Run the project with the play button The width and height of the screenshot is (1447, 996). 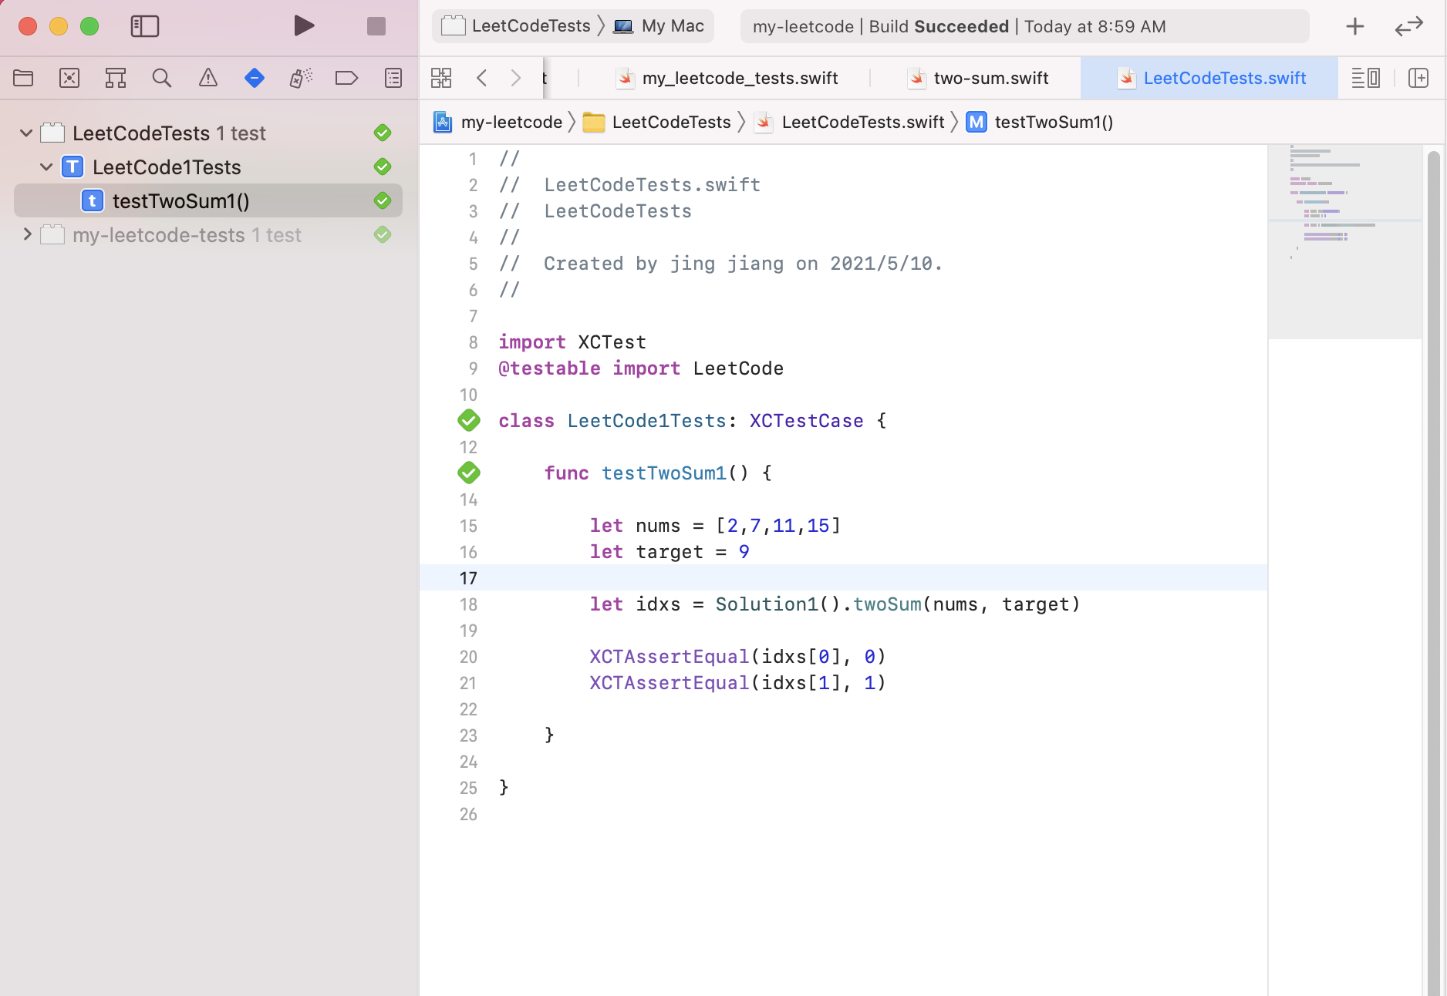click(x=304, y=26)
